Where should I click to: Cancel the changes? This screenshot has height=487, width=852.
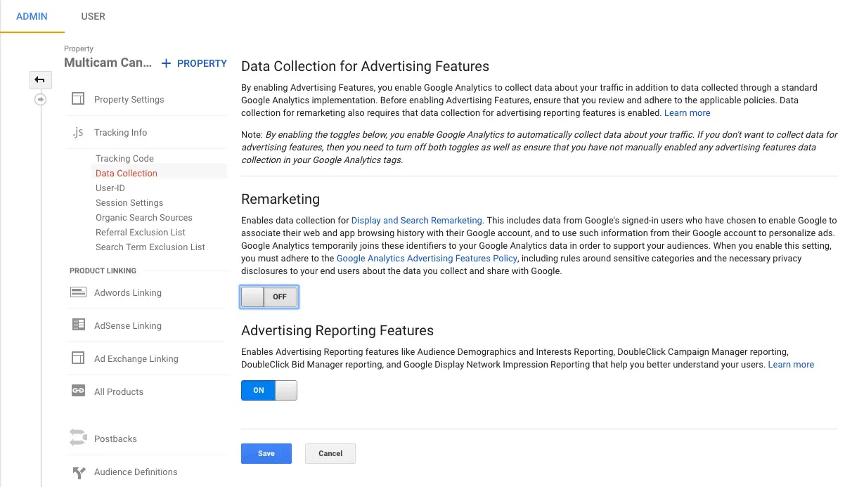(330, 453)
